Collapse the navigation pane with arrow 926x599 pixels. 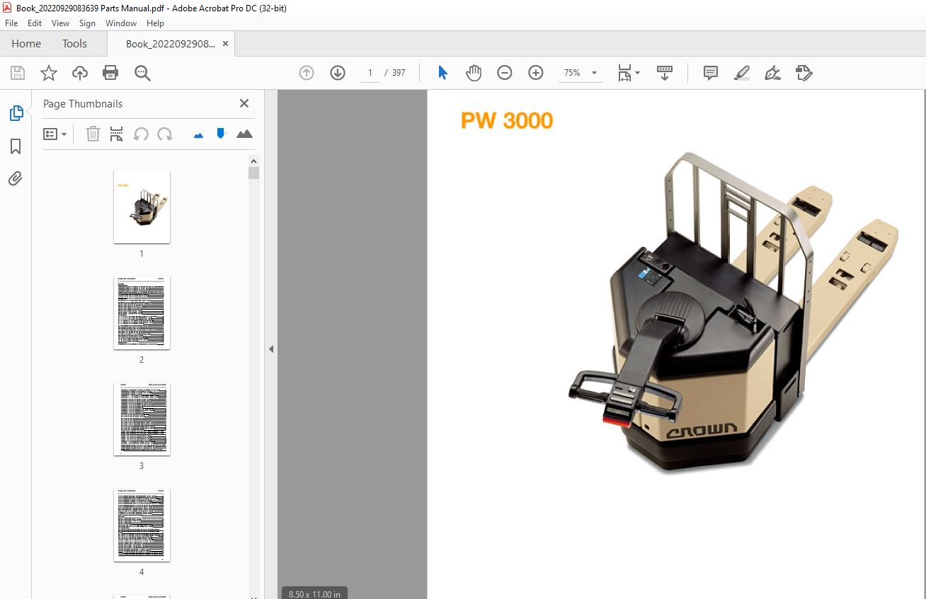270,349
